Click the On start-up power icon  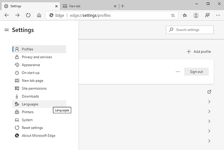(x=17, y=73)
